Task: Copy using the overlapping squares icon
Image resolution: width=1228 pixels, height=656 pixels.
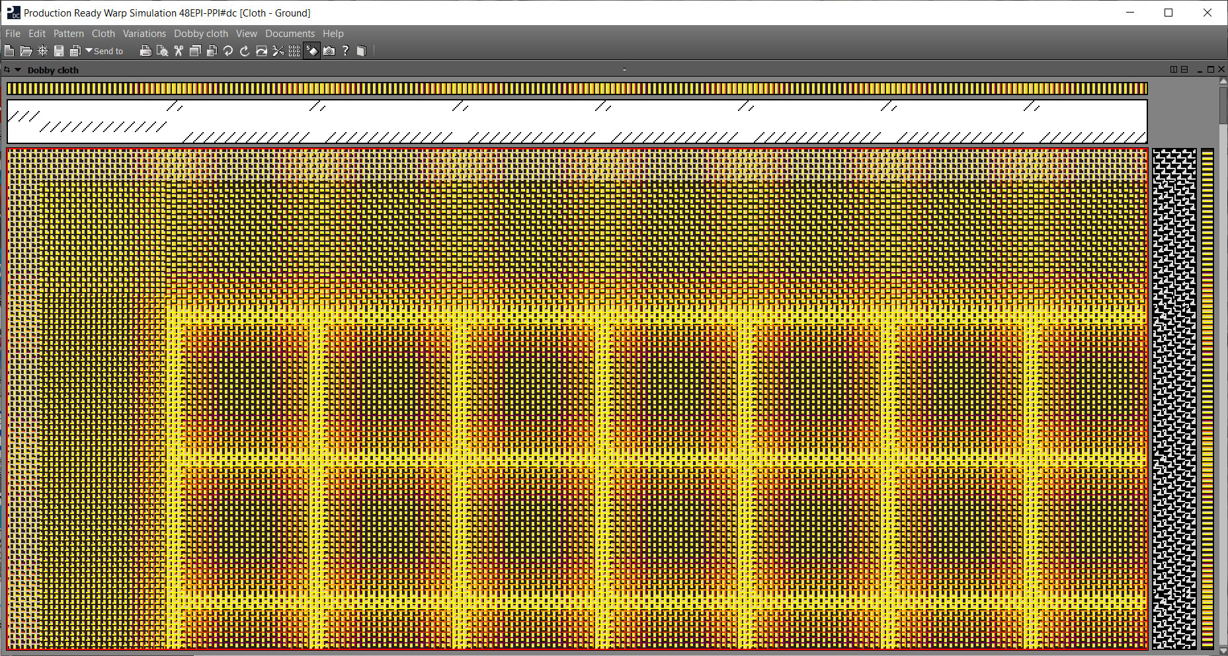Action: (195, 51)
